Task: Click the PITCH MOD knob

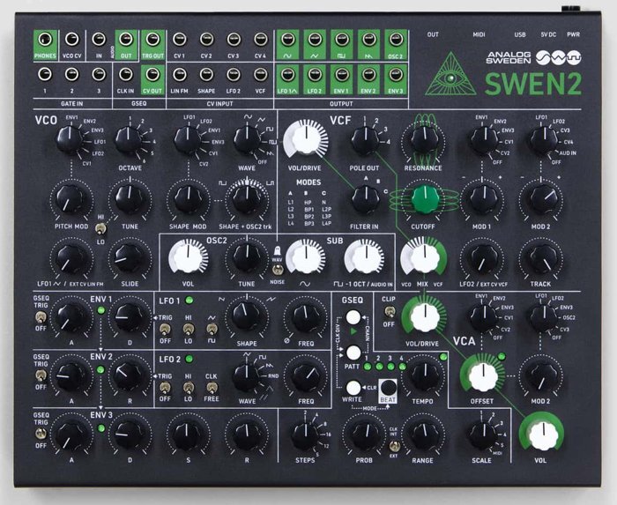Action: (71, 199)
